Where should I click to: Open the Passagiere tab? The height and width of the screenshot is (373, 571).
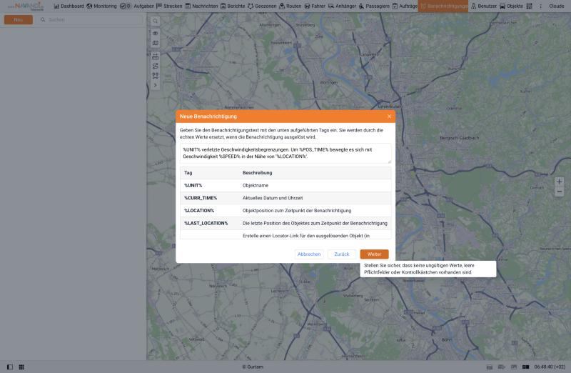pyautogui.click(x=374, y=6)
